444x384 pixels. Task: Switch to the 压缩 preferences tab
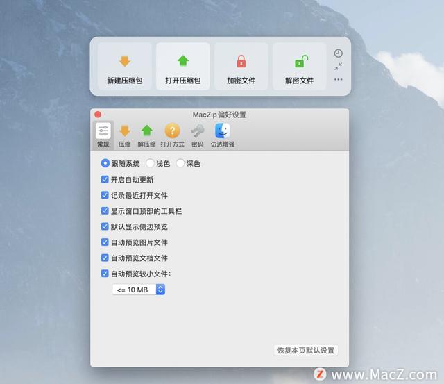(125, 135)
